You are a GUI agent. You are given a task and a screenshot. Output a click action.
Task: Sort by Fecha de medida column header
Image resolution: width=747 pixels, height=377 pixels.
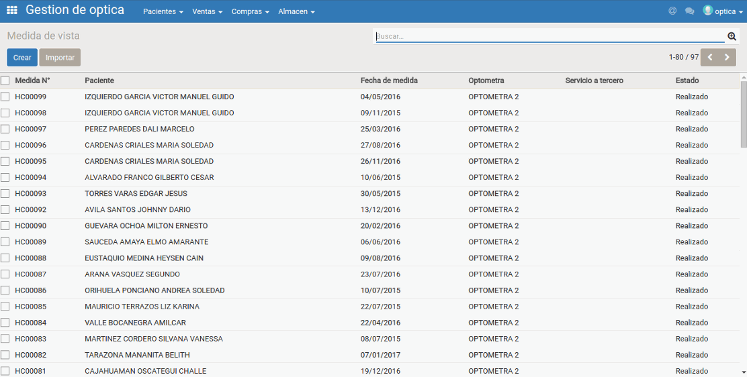389,80
